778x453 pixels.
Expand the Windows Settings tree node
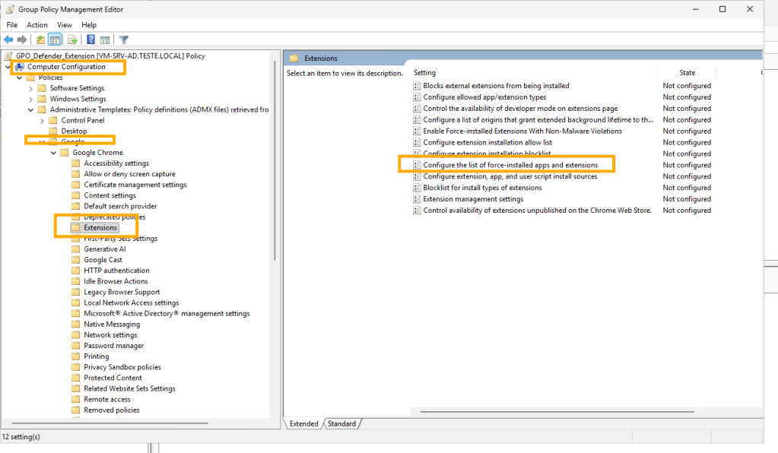[x=31, y=99]
